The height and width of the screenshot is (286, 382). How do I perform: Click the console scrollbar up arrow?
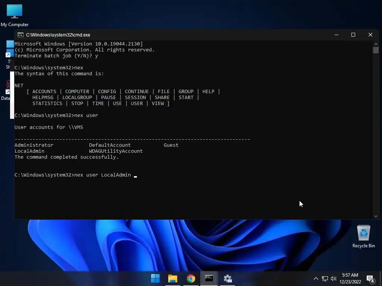(x=376, y=44)
